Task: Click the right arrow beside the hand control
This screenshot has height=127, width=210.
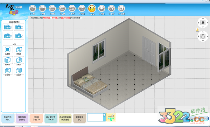Action: [x=207, y=36]
